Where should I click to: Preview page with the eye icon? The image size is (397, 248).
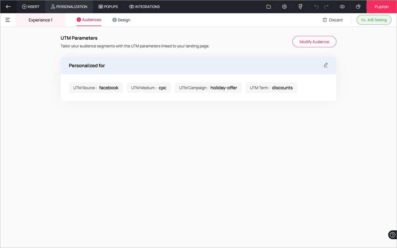(x=342, y=7)
